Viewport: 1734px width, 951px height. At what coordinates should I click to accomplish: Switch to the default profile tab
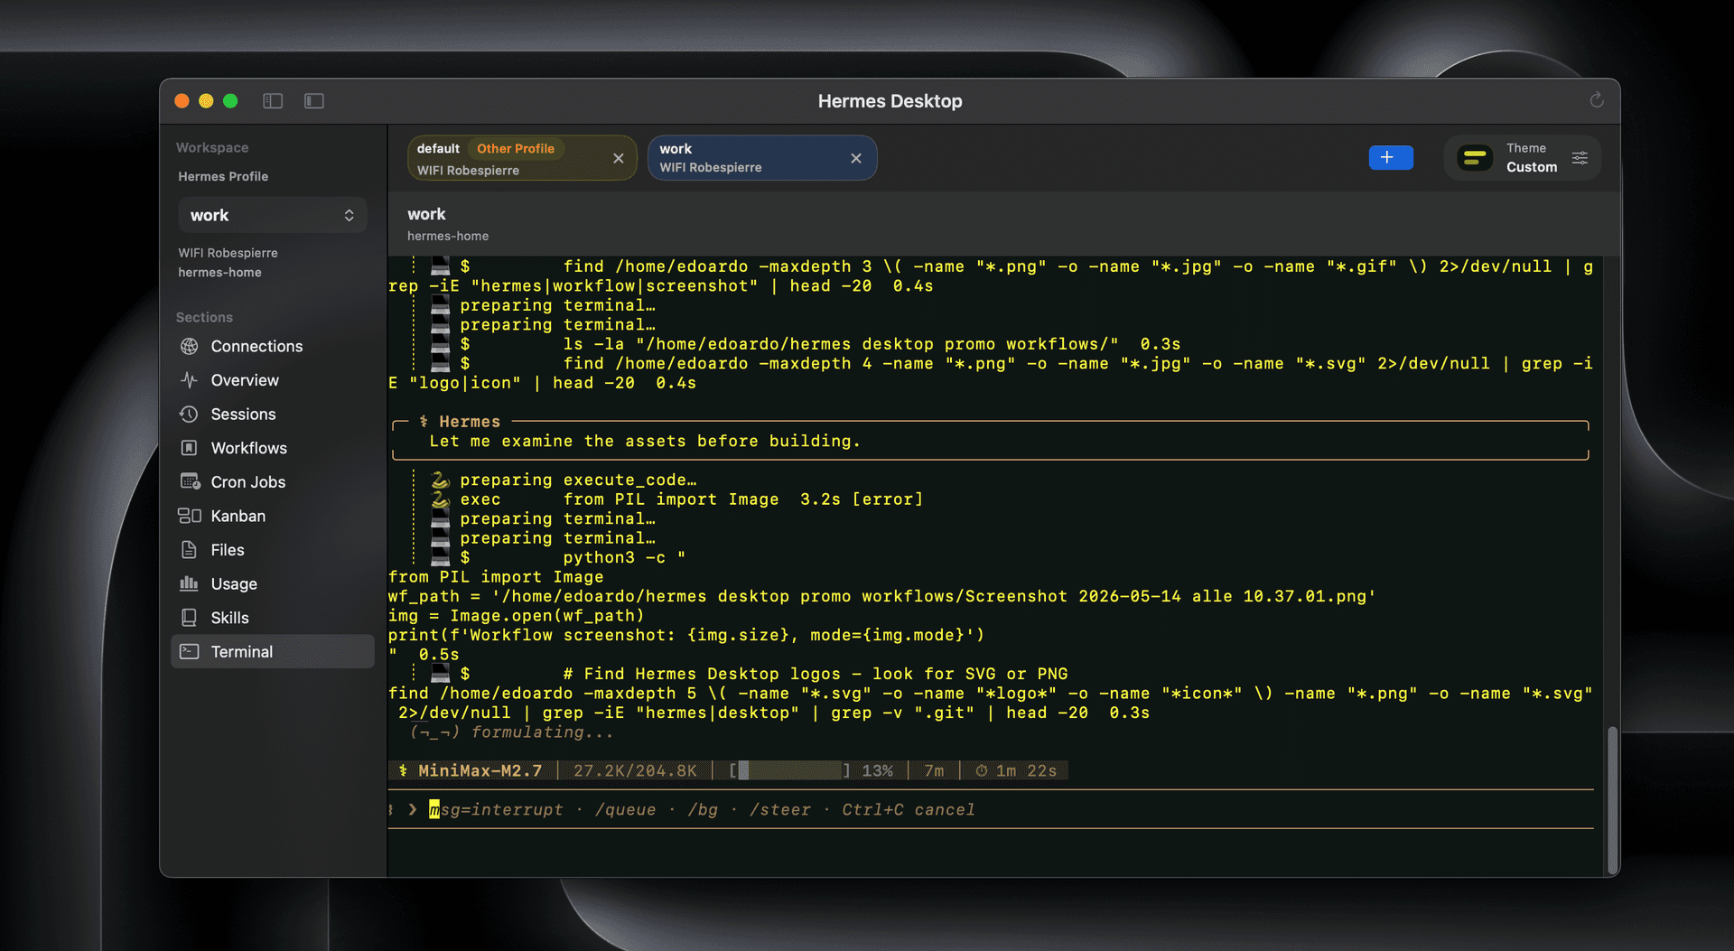[522, 158]
